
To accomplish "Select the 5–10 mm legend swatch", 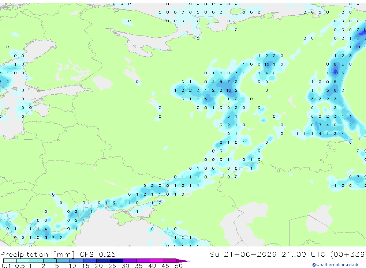I will (x=63, y=261).
